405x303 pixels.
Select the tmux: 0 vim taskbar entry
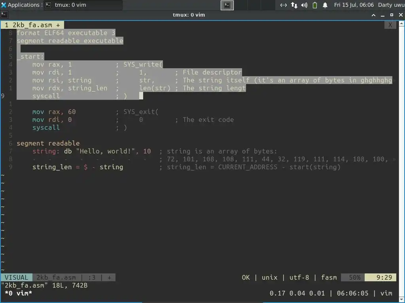83,5
